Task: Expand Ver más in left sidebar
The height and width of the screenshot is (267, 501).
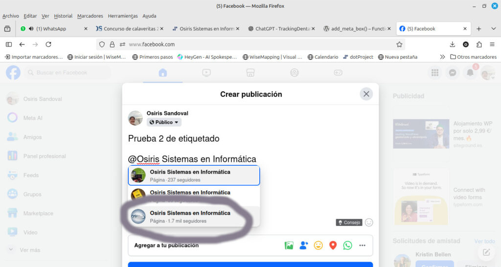Action: pyautogui.click(x=29, y=250)
